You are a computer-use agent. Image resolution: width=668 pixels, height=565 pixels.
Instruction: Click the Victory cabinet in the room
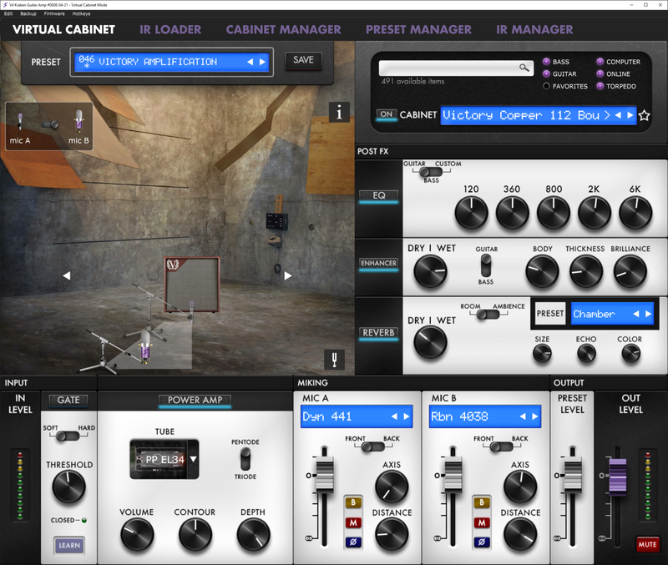pyautogui.click(x=192, y=285)
